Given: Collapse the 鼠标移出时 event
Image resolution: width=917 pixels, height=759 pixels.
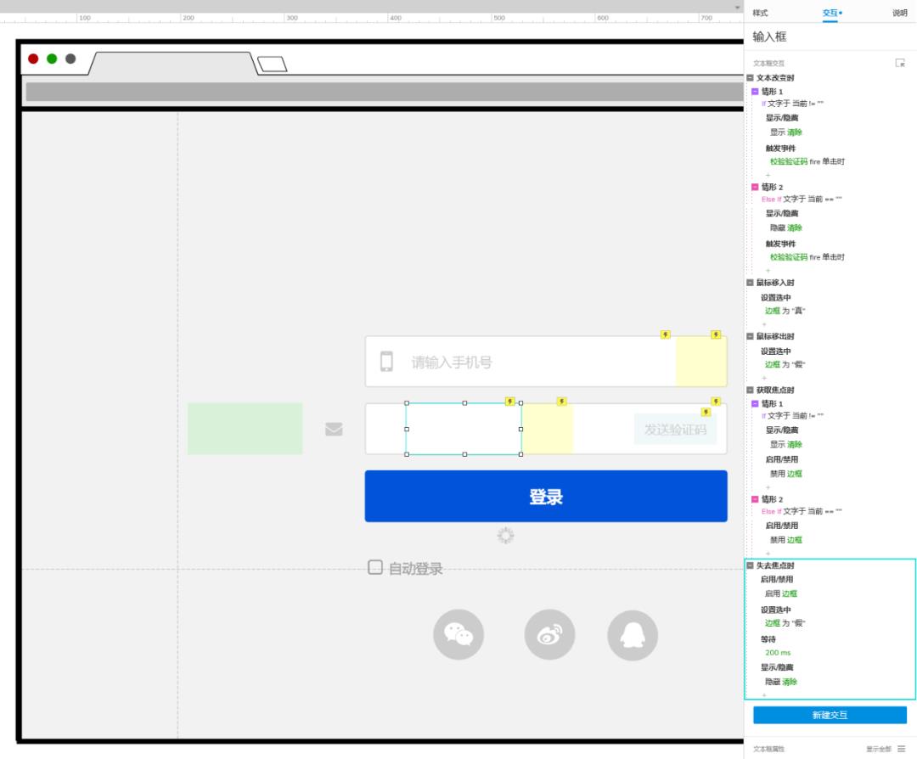Looking at the screenshot, I should coord(750,336).
